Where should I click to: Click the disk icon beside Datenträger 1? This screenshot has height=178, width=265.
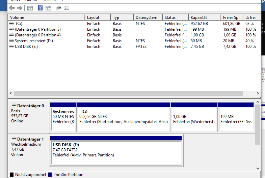[x=14, y=139]
